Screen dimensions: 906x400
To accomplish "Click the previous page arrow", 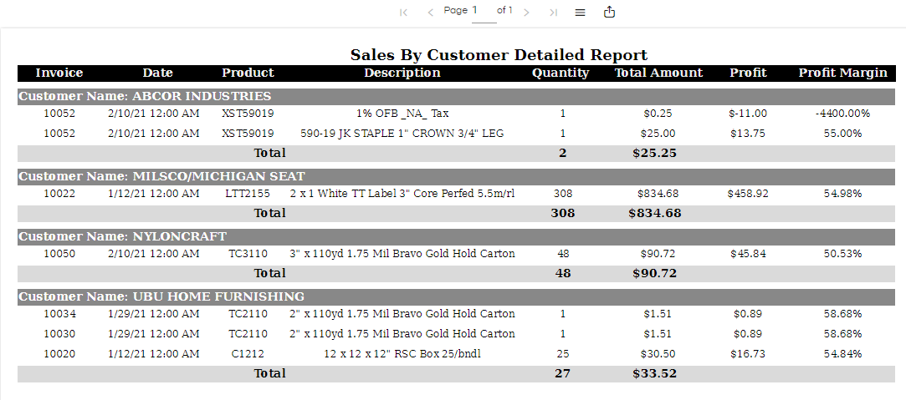I will tap(430, 13).
